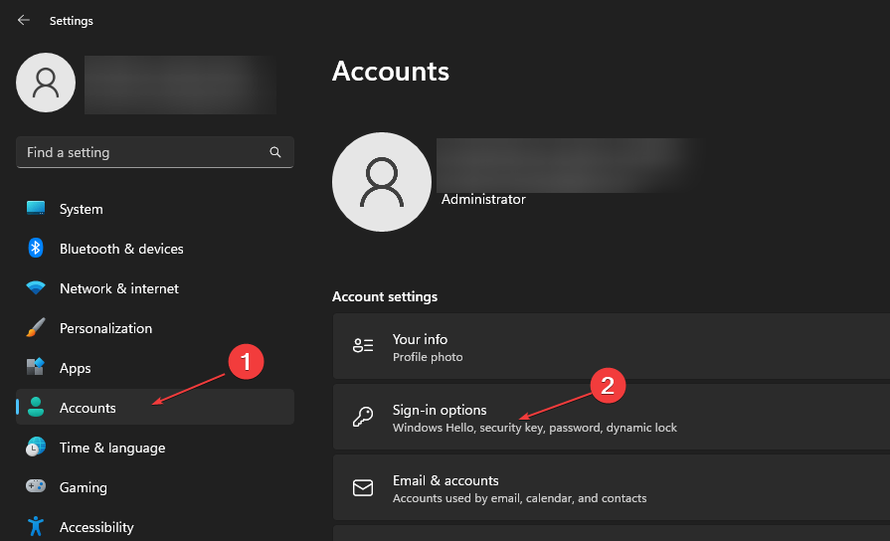The width and height of the screenshot is (890, 541).
Task: Click the key icon beside Sign-in options
Action: 363,417
